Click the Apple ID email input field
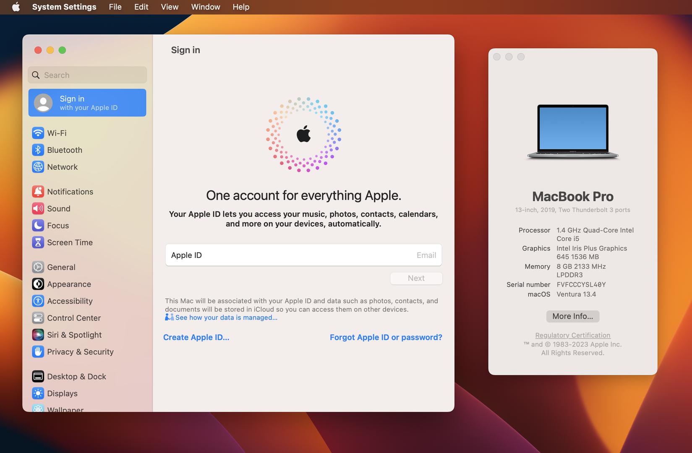Image resolution: width=692 pixels, height=453 pixels. pos(303,255)
